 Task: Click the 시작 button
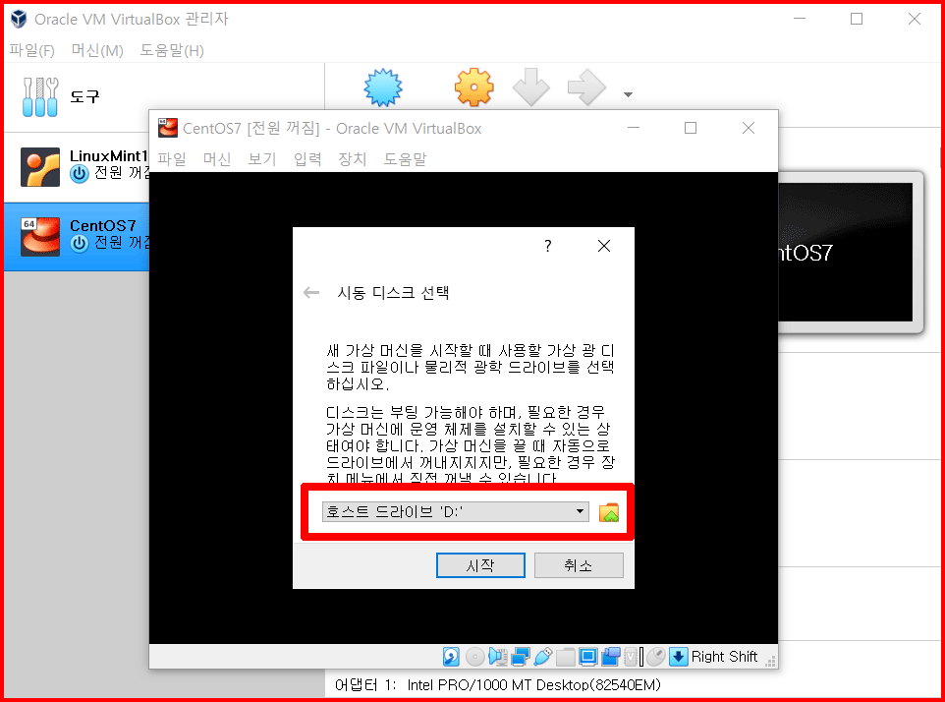click(480, 565)
